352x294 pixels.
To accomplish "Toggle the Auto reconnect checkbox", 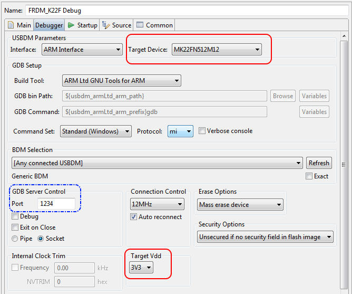I will coord(134,217).
